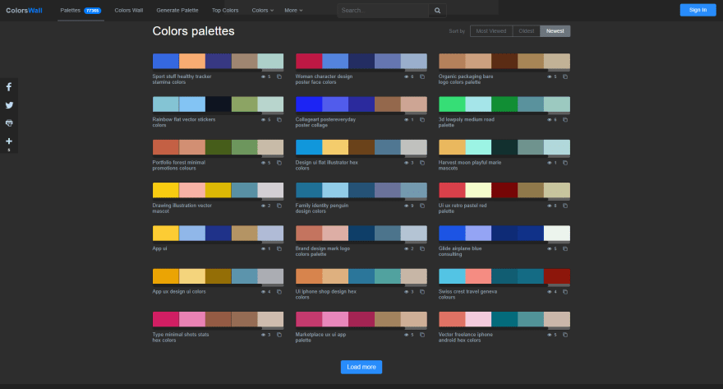
Task: Click the Load more button
Action: pos(361,367)
